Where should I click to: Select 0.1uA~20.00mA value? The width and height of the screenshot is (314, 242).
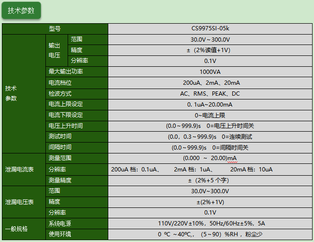[x=210, y=105]
